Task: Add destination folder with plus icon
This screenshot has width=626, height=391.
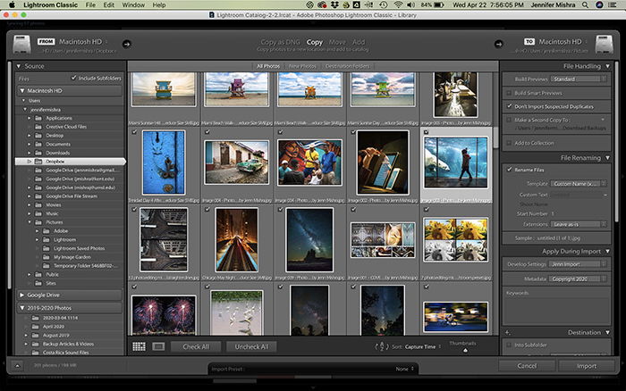Action: [x=508, y=332]
